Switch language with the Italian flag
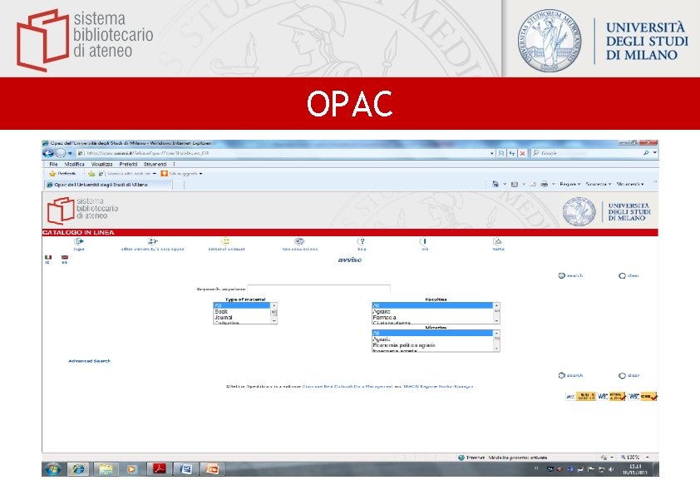Image resolution: width=700 pixels, height=495 pixels. (48, 258)
